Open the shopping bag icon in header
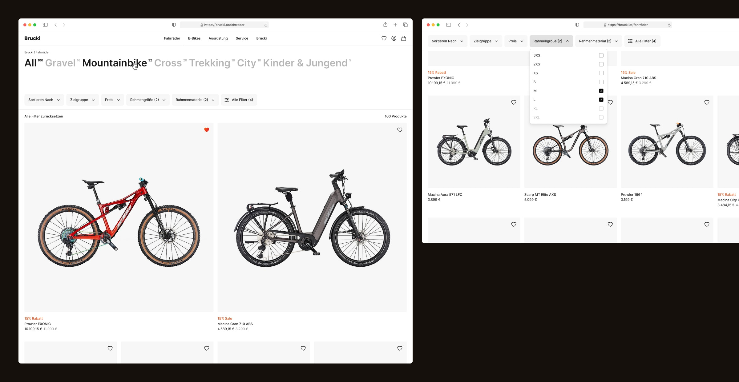 (x=404, y=38)
